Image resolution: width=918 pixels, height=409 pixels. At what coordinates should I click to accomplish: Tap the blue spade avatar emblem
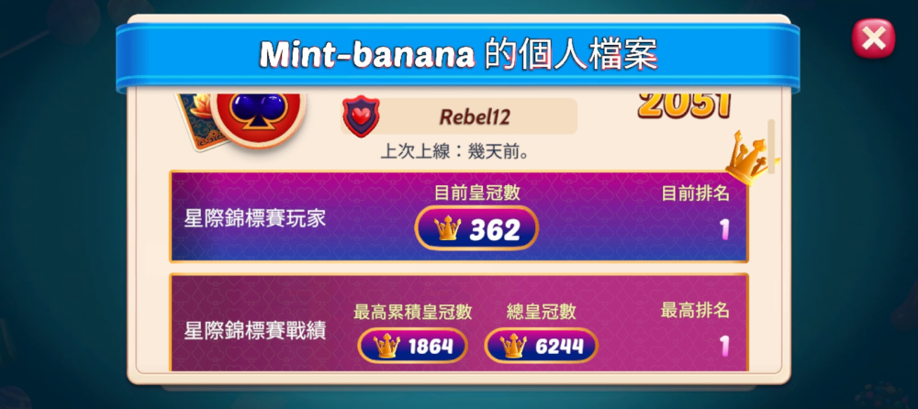coord(258,112)
